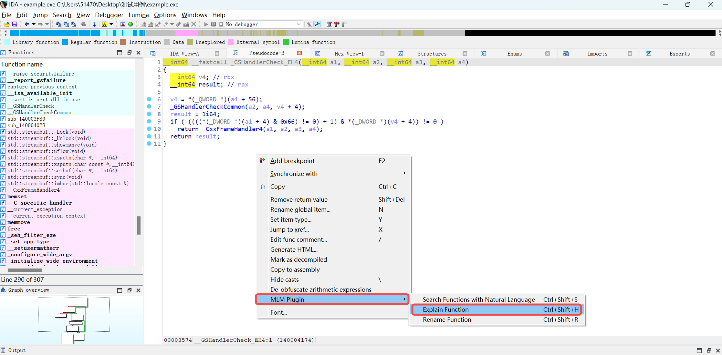Click the green circle status icon

(x=131, y=24)
